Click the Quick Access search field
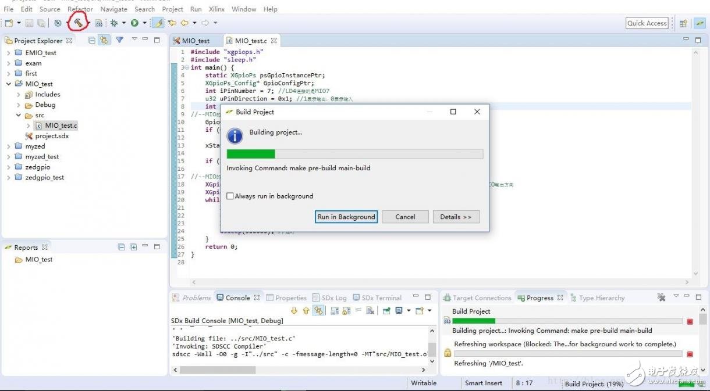This screenshot has width=710, height=391. (x=647, y=23)
